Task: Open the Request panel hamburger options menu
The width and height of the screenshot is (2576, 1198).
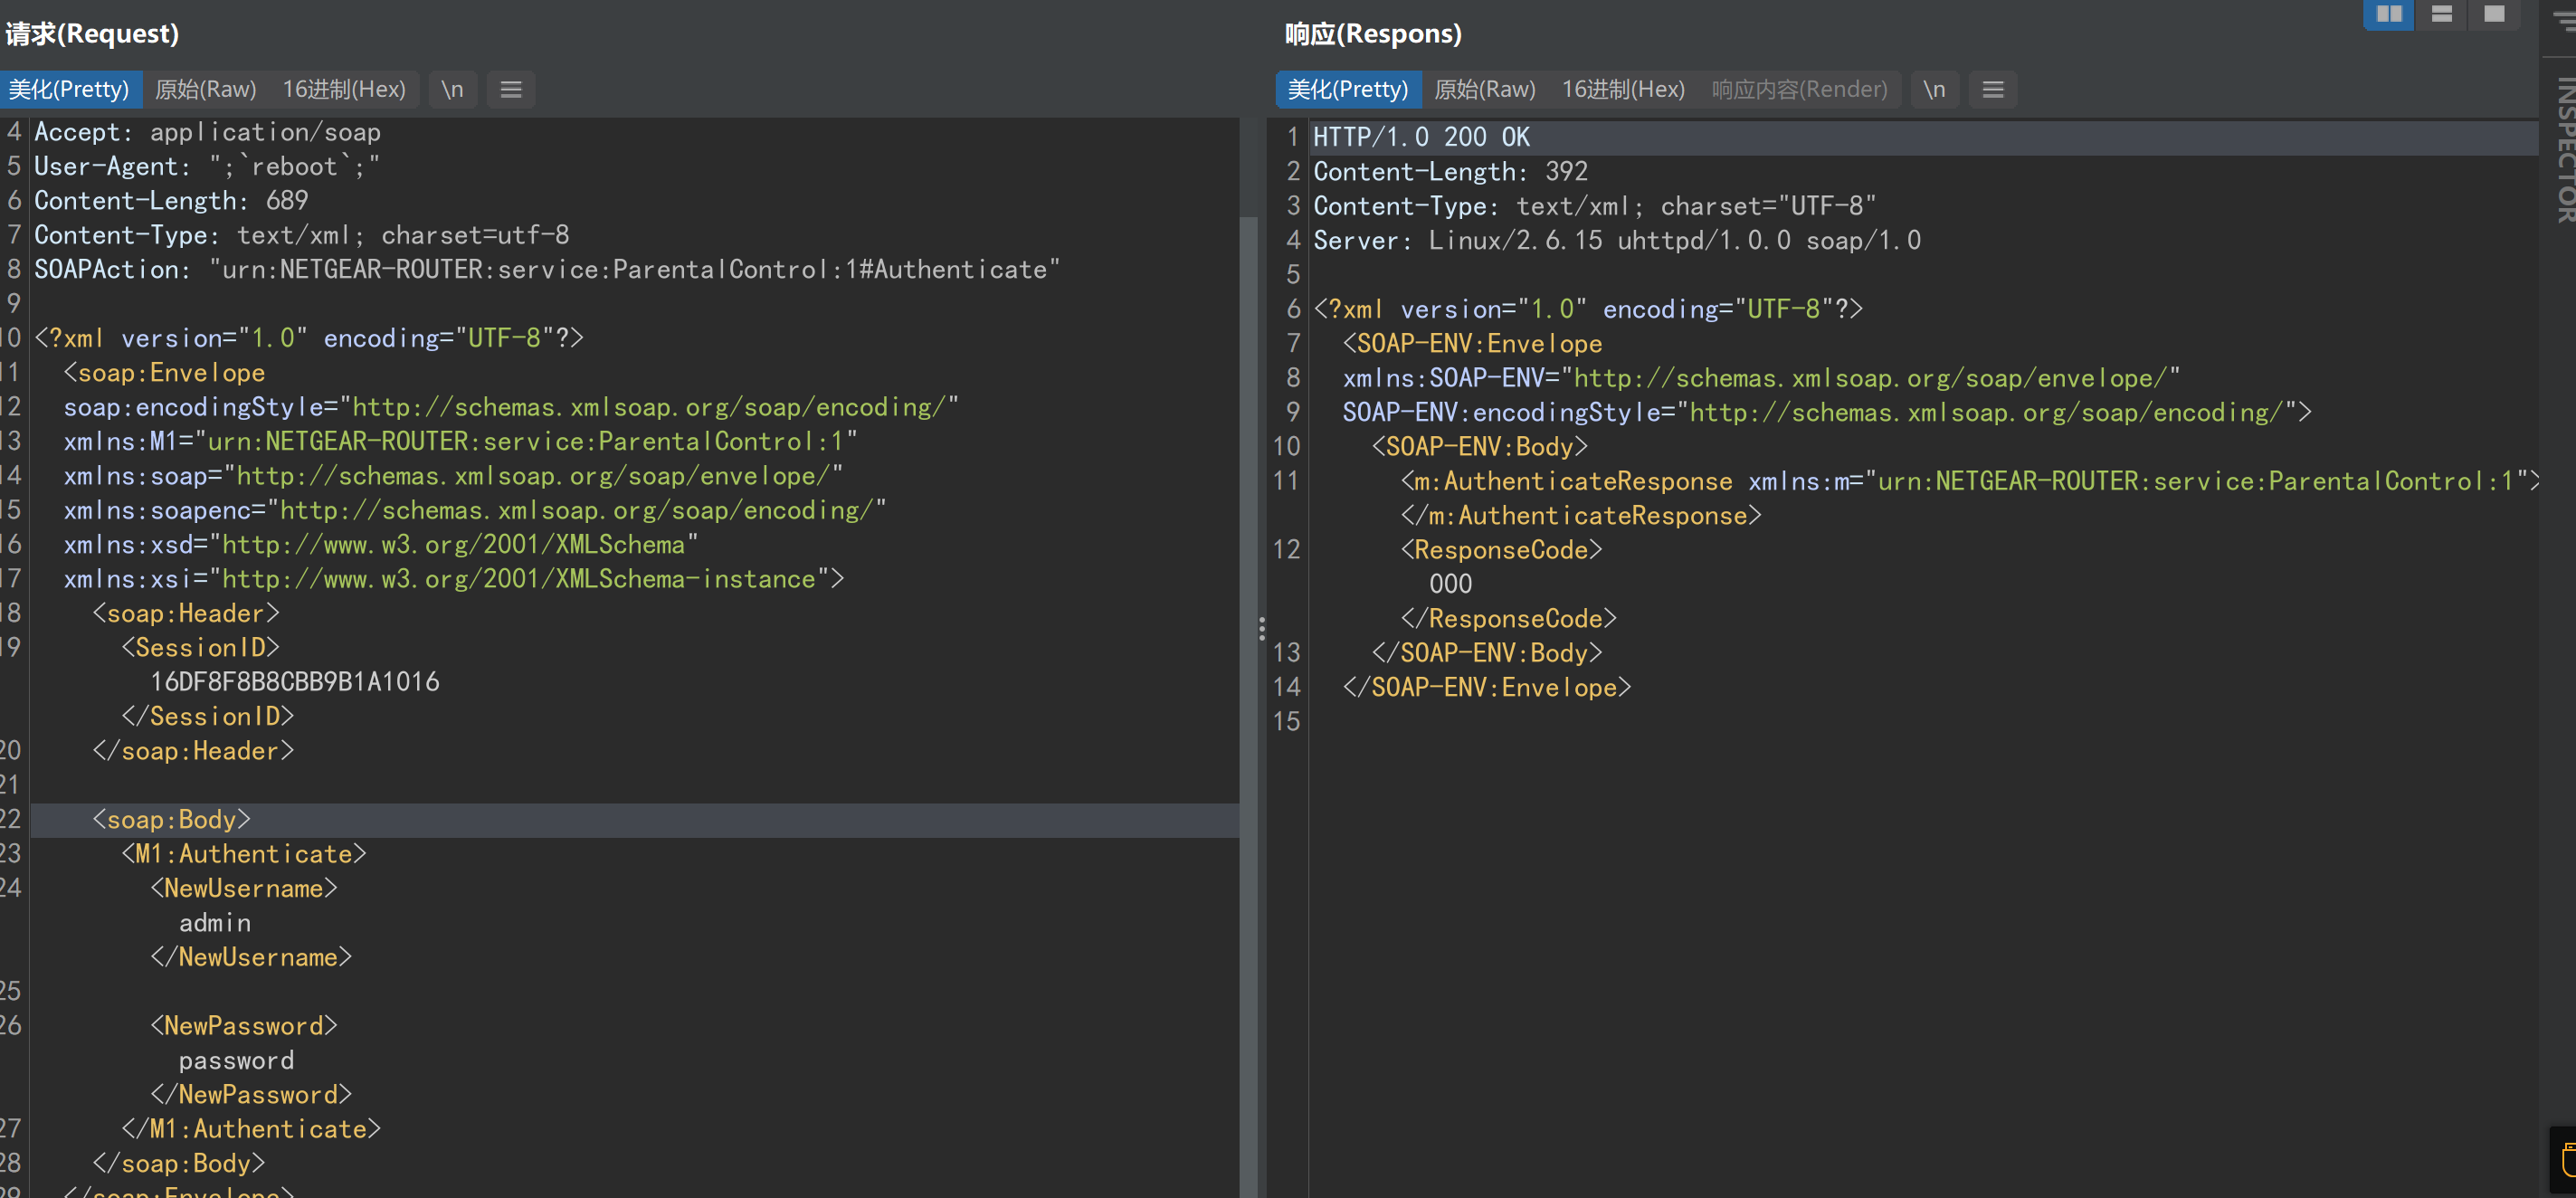Action: click(511, 89)
